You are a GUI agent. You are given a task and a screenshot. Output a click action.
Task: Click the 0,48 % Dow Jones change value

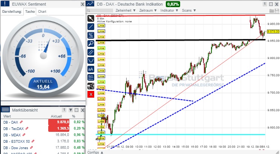(x=79, y=148)
